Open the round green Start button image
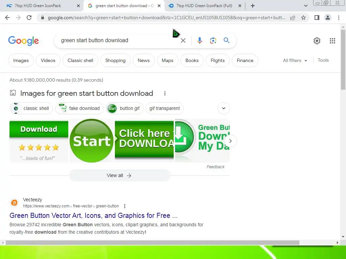346x259 pixels. click(x=91, y=141)
